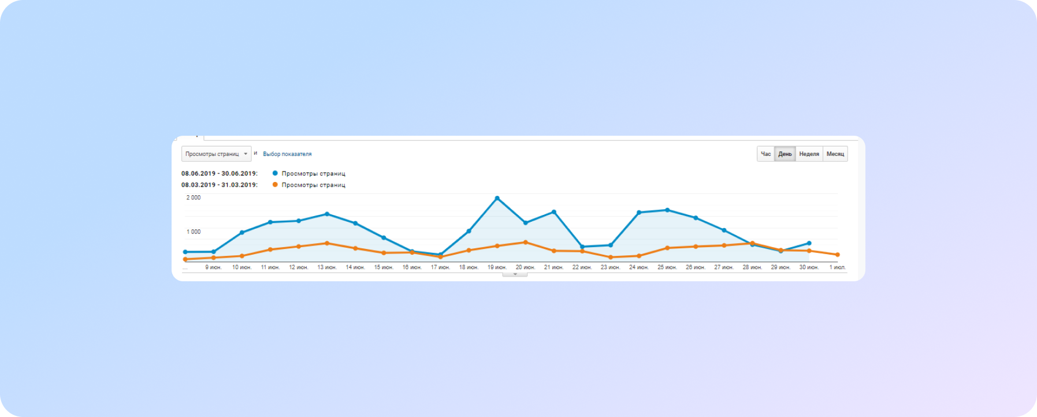The image size is (1037, 417).
Task: Click the date range 08.06.2019 - 30.06.2019
Action: (x=220, y=173)
